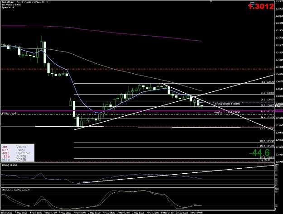
Task: Click the 16.9 p AHR(5) row
Action: [x=14, y=156]
